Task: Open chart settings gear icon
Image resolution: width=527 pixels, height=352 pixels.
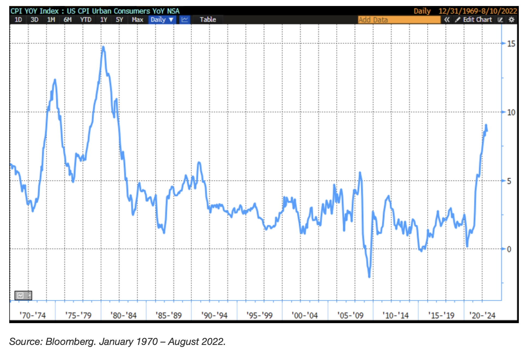Action: (x=511, y=20)
